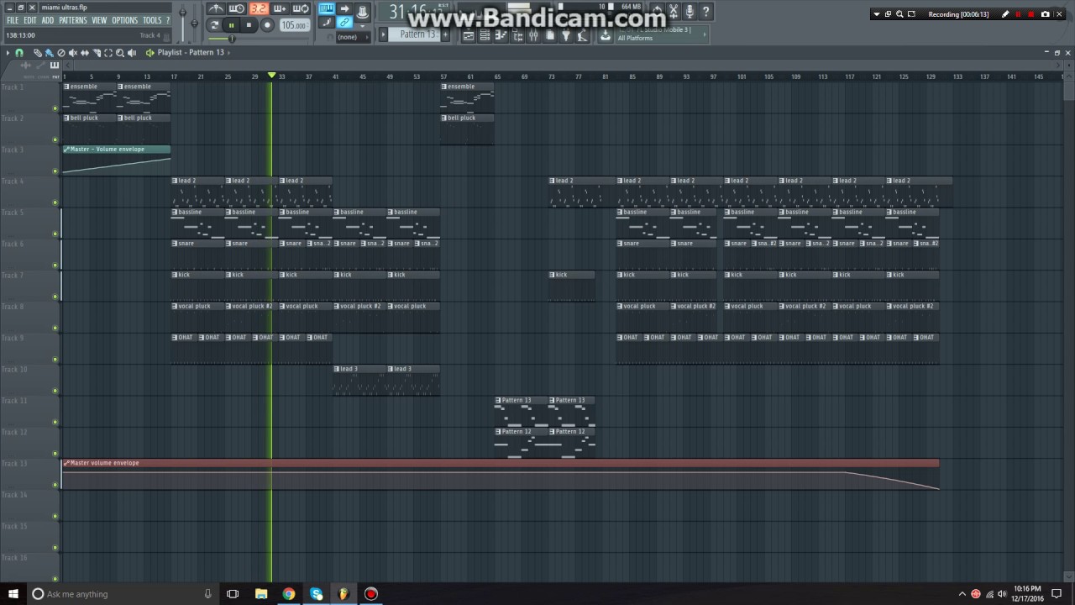The height and width of the screenshot is (605, 1075).
Task: Stop playback with the stop button
Action: [249, 25]
